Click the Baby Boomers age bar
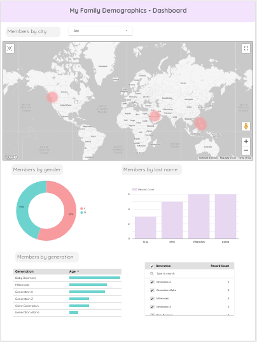Screen dimensions: 257x342 click(95, 278)
